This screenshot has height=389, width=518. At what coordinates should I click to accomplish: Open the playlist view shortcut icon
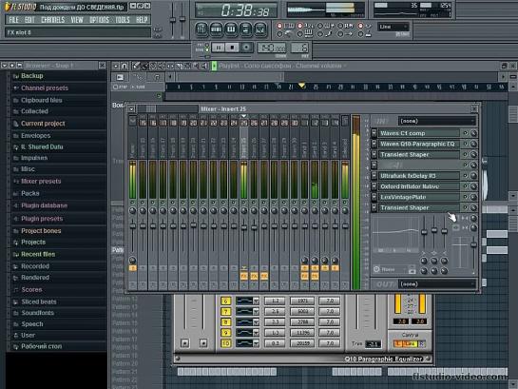tap(201, 29)
